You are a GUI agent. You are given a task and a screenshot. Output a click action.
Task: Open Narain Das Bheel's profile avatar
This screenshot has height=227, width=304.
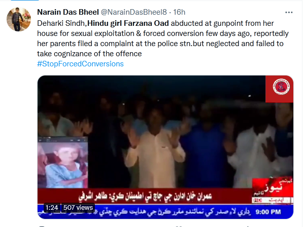click(x=19, y=19)
